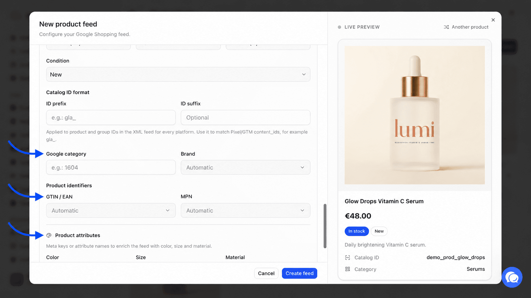
Task: Click the Product attributes palette icon
Action: click(49, 235)
